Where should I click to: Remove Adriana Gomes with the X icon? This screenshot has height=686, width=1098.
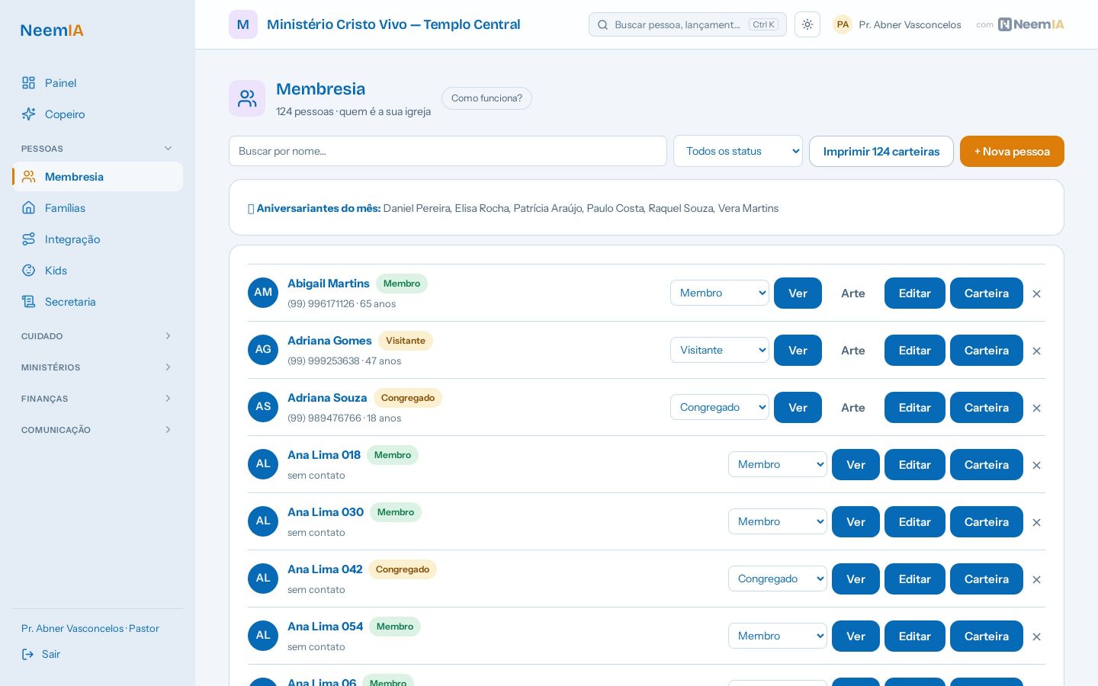[1036, 351]
